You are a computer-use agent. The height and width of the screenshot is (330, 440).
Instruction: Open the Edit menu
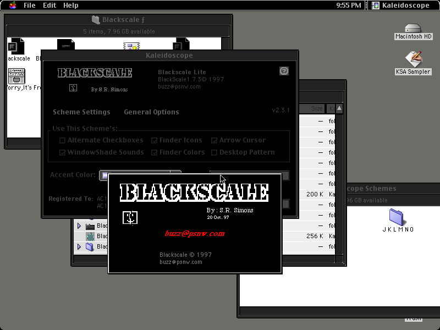(x=50, y=5)
